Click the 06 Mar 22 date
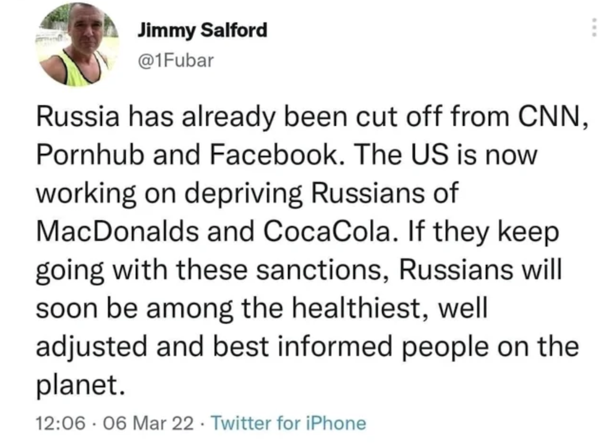The width and height of the screenshot is (604, 444). pos(143,424)
